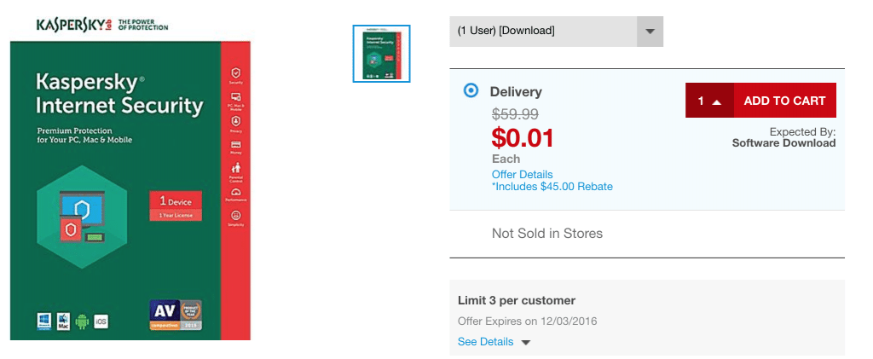Open the Offer Details link
The height and width of the screenshot is (359, 873).
pyautogui.click(x=523, y=174)
